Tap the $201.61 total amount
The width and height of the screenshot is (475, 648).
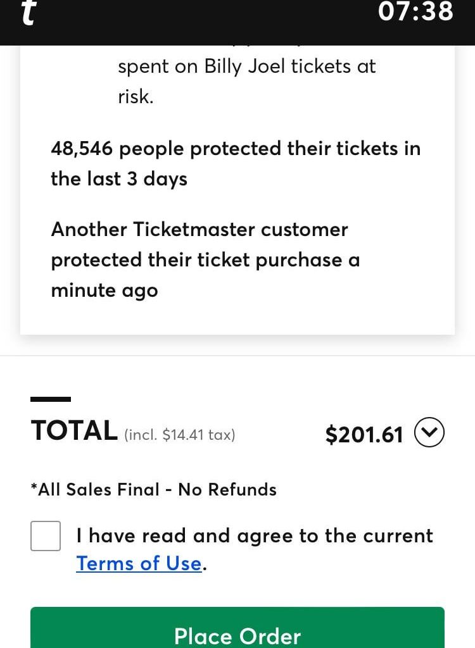tap(364, 435)
